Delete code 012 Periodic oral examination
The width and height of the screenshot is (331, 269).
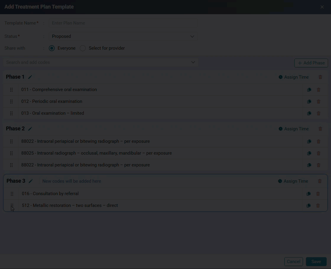coord(319,102)
